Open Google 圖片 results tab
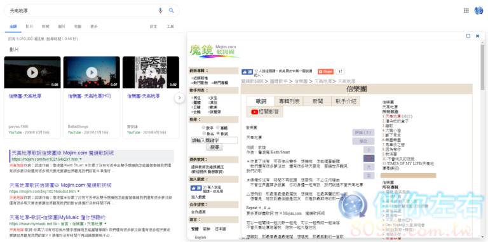Image resolution: width=488 pixels, height=242 pixels. point(62,27)
